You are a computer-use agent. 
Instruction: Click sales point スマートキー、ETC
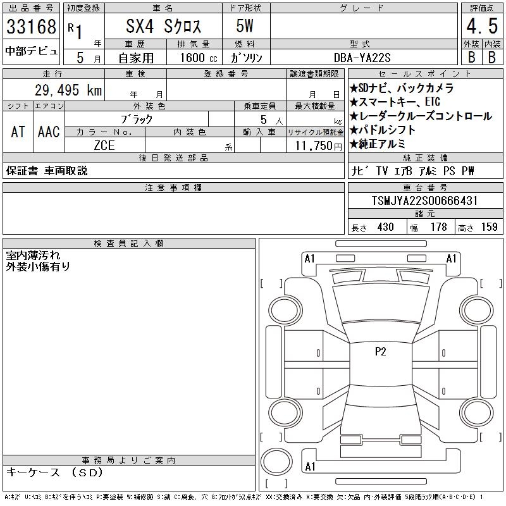pos(395,102)
